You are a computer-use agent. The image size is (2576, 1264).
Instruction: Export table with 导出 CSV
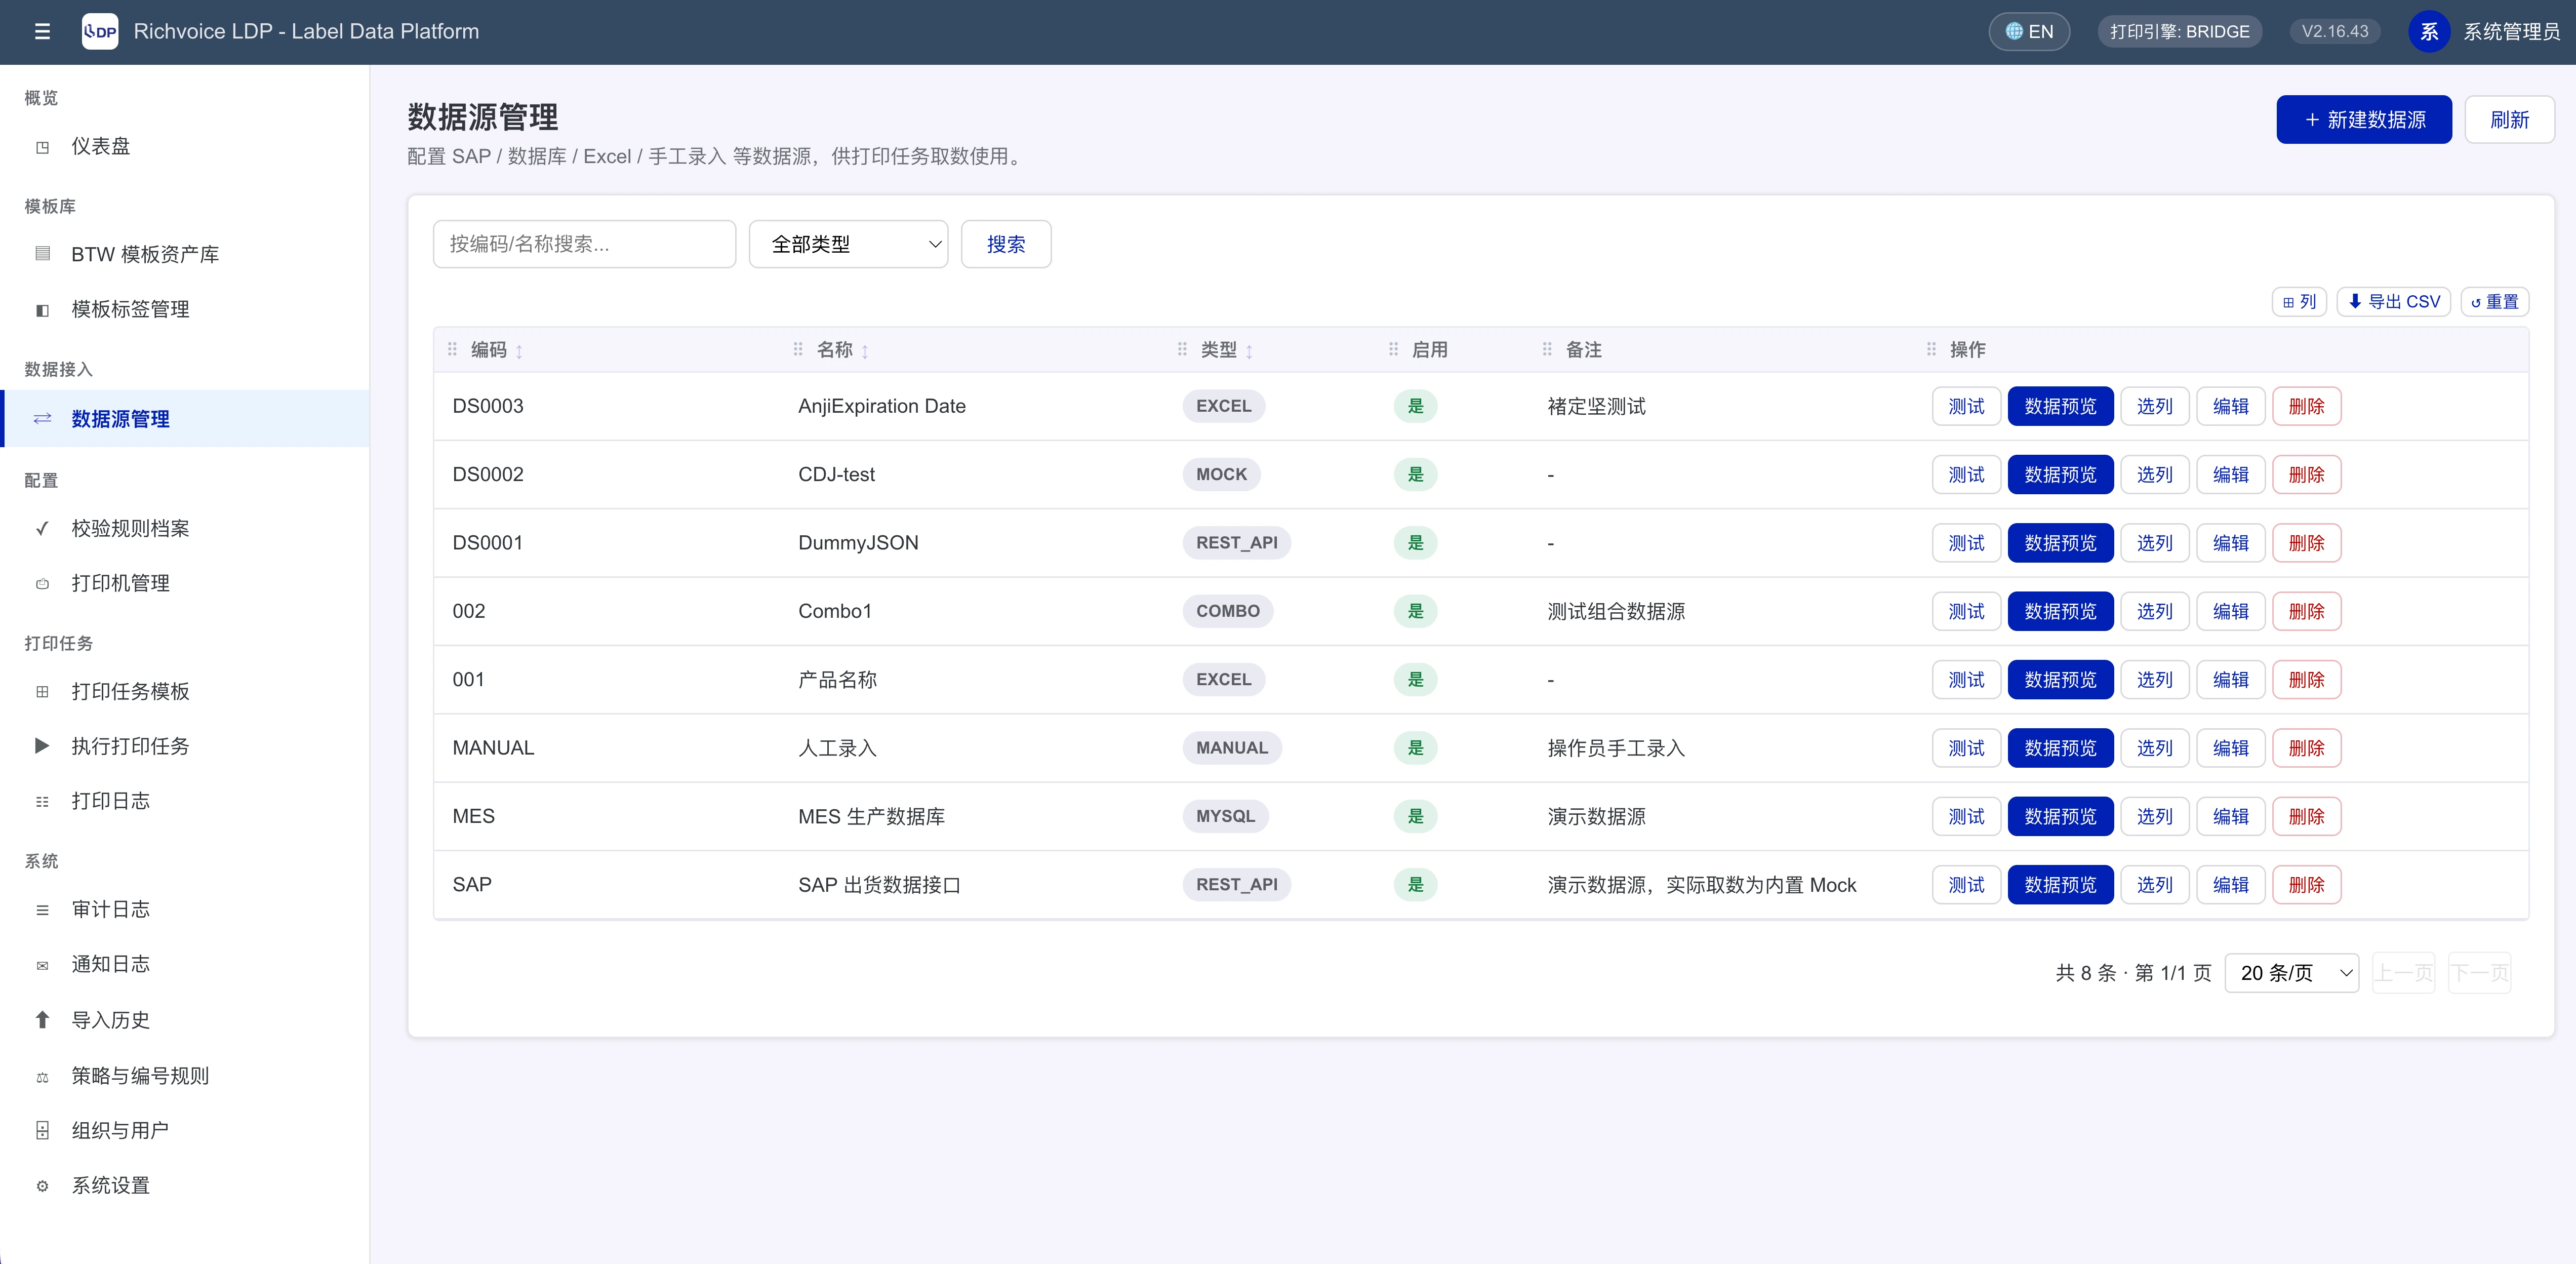2393,302
